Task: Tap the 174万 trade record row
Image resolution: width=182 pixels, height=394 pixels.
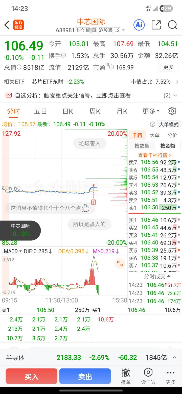Action: point(155,301)
